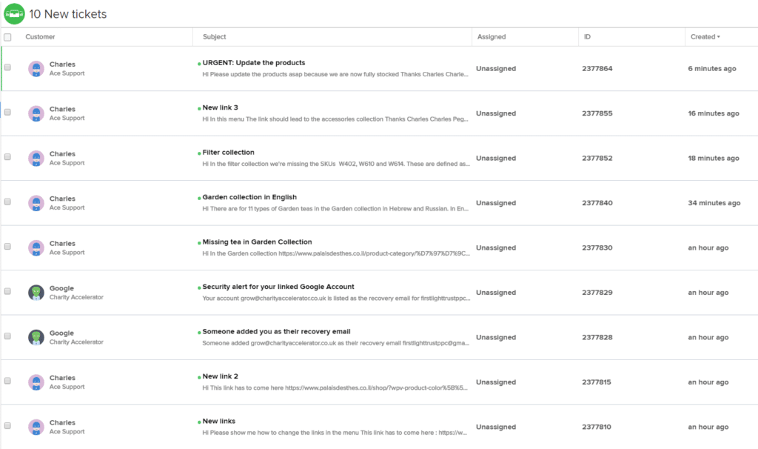The width and height of the screenshot is (758, 449).
Task: Click Charles's avatar on the URGENT ticket
Action: (36, 68)
